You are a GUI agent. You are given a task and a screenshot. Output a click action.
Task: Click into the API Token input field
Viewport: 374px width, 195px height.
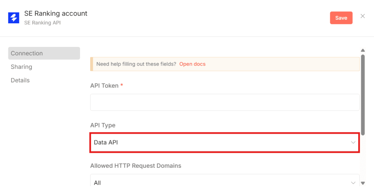pyautogui.click(x=225, y=102)
